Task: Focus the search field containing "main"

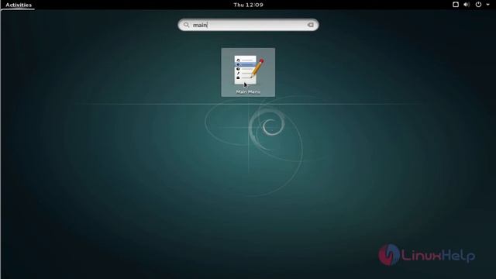Action: [248, 25]
